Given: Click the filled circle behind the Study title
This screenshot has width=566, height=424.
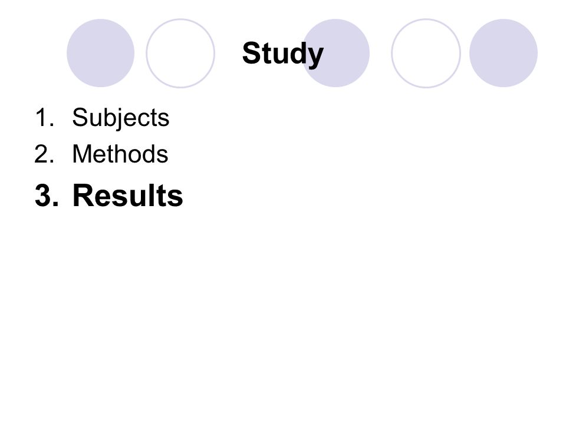Looking at the screenshot, I should [335, 53].
